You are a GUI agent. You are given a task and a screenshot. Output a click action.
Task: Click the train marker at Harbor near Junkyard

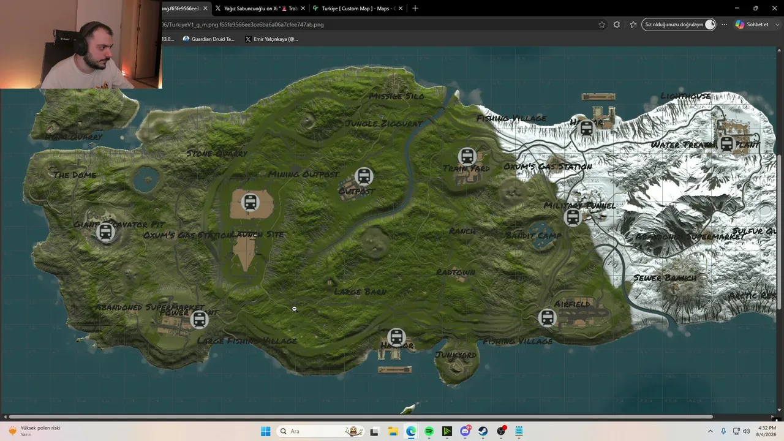coord(396,337)
